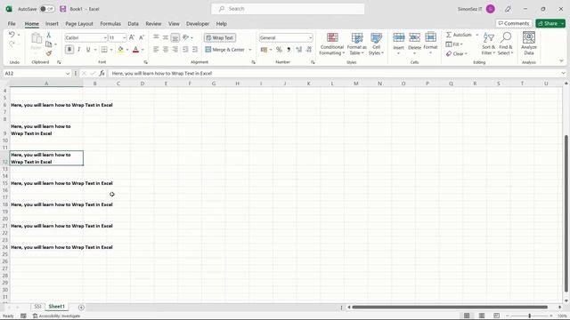
Task: Apply Comma Style number format
Action: pos(289,50)
